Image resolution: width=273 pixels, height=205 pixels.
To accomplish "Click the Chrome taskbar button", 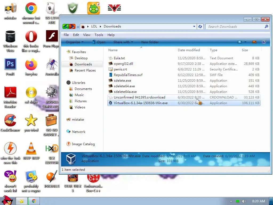I will coord(34,201).
